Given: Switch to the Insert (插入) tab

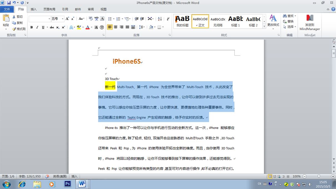Looking at the screenshot, I should [34, 9].
